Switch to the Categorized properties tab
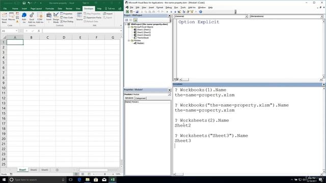The height and width of the screenshot is (183, 326). pos(141,98)
